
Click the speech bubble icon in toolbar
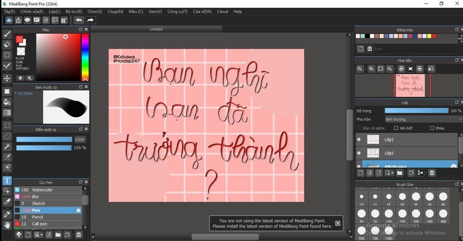(x=28, y=20)
